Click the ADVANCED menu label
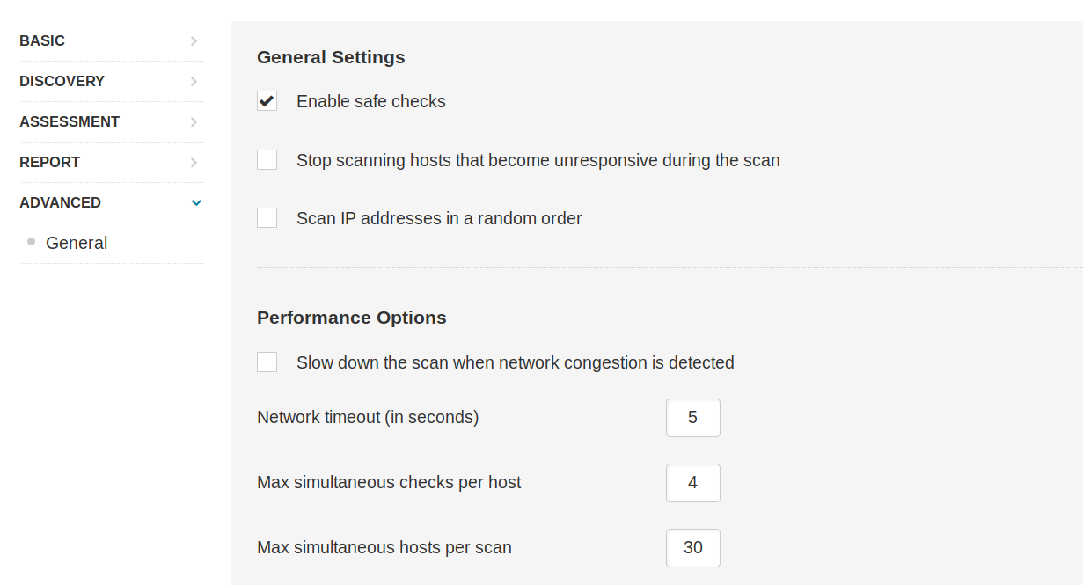The image size is (1083, 585). point(60,203)
